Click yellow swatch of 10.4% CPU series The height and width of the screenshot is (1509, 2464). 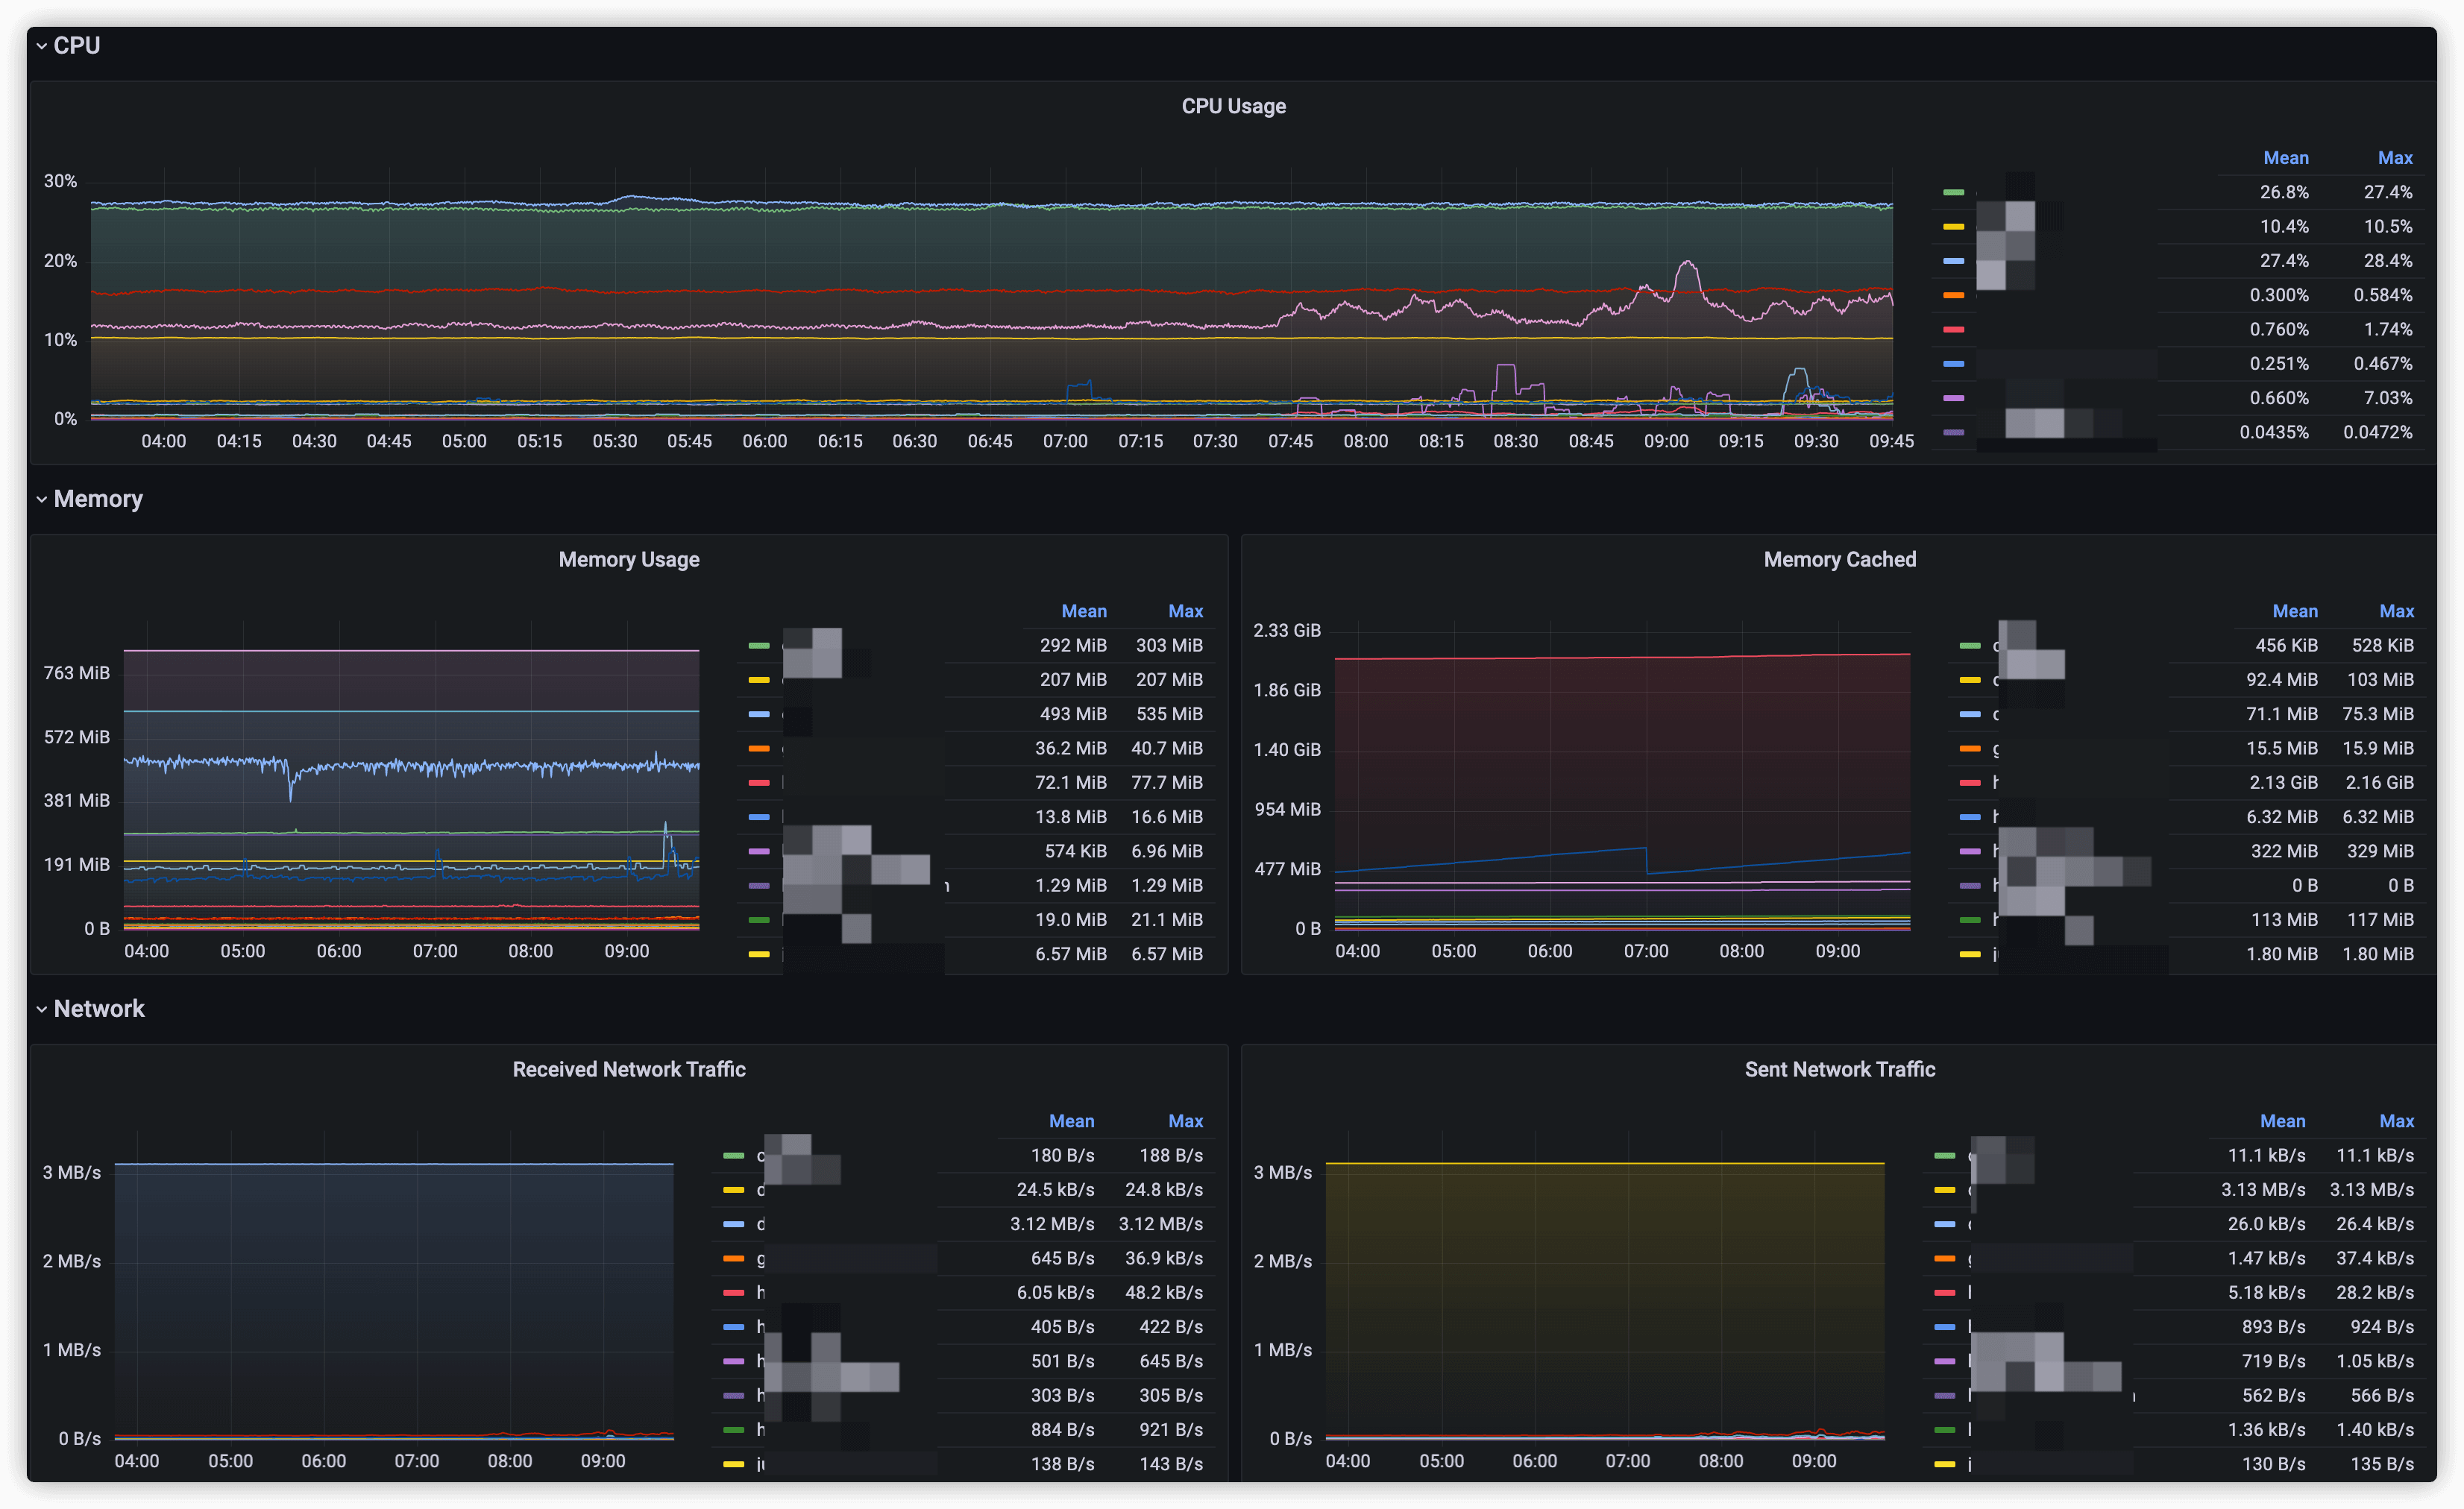tap(1953, 227)
